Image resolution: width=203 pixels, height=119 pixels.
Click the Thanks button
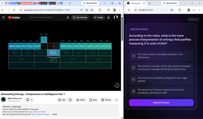tap(106, 100)
